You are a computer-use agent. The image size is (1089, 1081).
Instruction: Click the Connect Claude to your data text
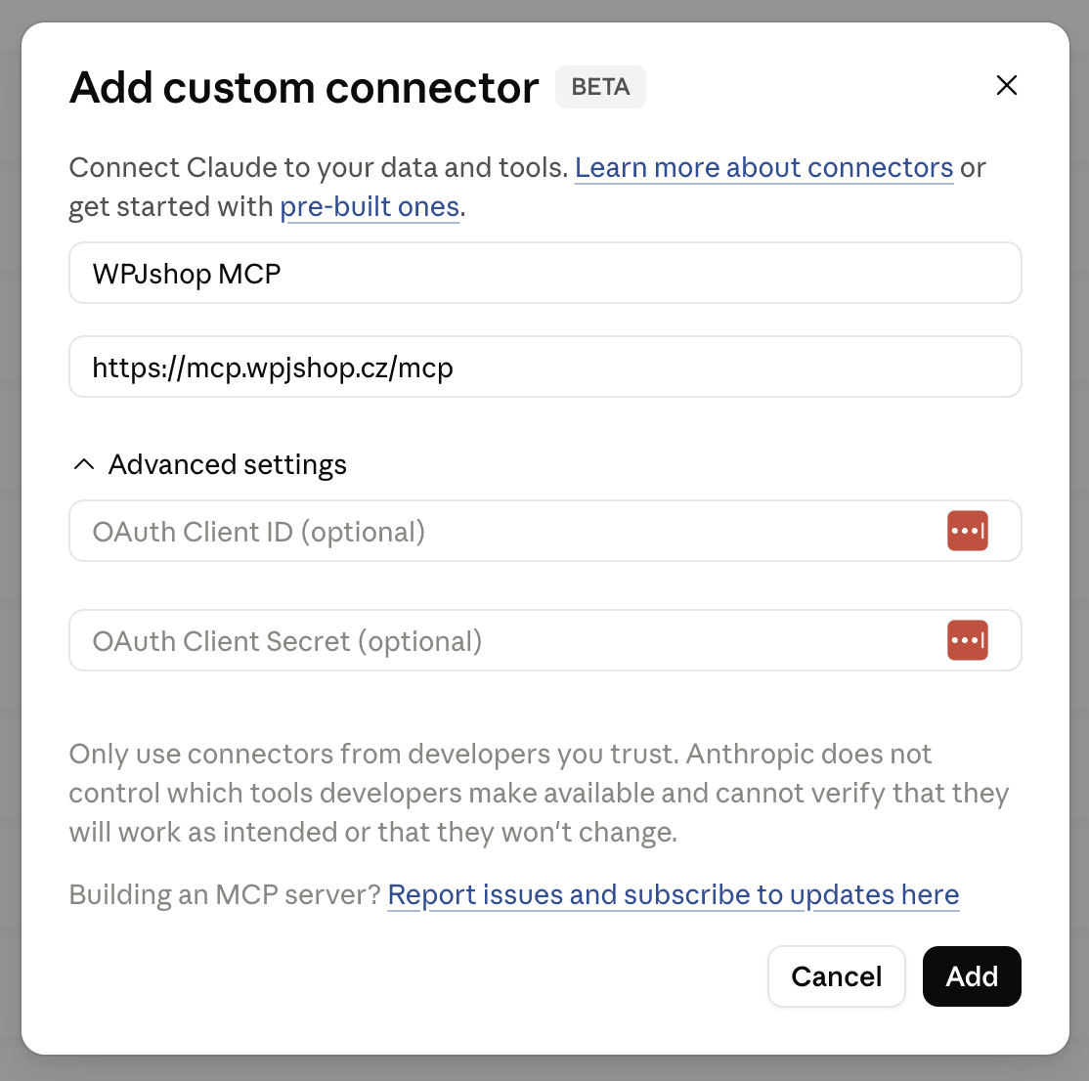click(x=319, y=167)
